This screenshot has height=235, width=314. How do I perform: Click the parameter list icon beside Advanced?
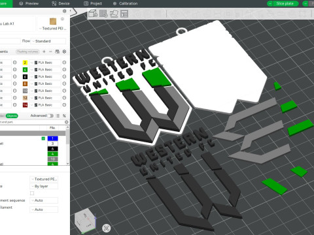[x=58, y=116]
